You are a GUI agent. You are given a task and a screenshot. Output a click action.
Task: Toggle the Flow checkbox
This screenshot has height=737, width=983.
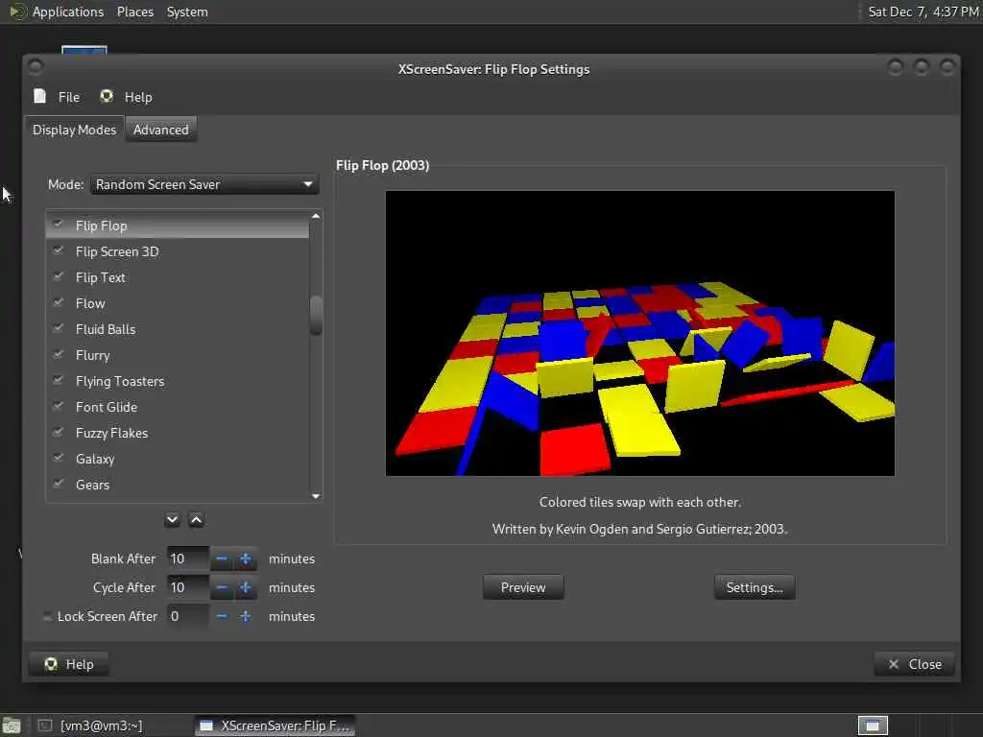click(x=59, y=302)
